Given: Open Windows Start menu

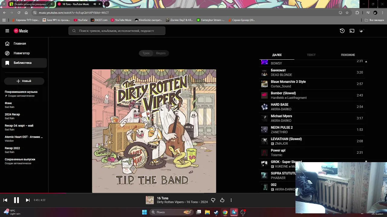Looking at the screenshot, I should click(x=145, y=212).
